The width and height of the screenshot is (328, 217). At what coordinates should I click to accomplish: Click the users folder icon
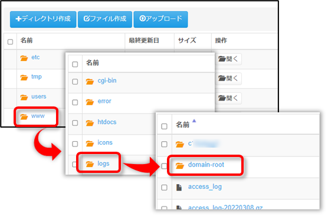pos(24,97)
